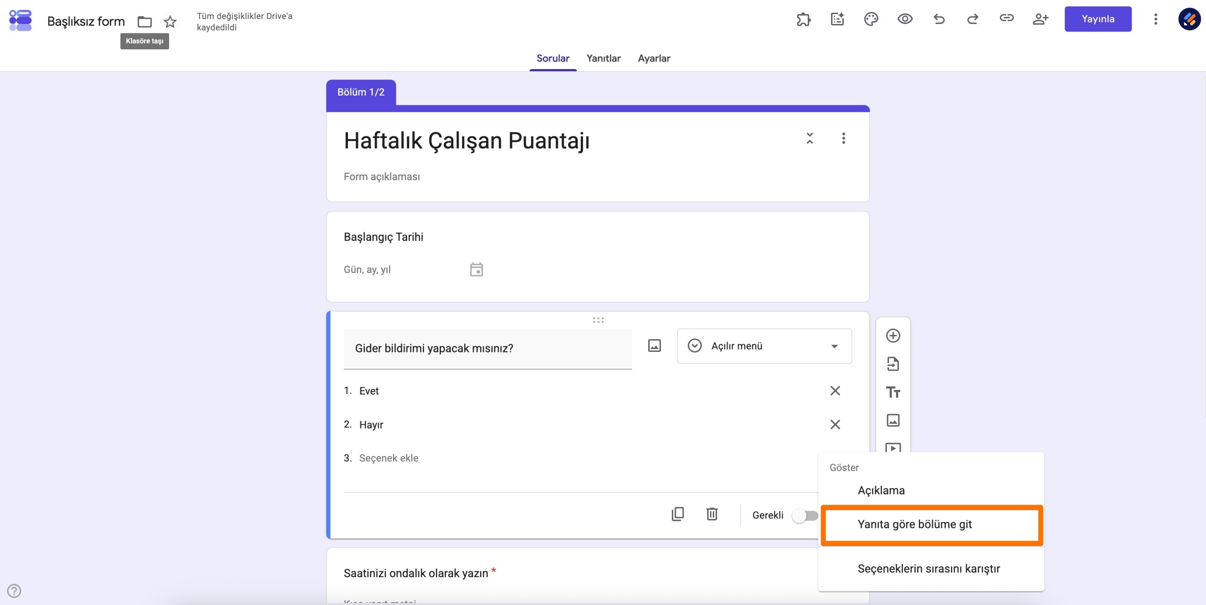Select Yanıta göre bölüme git
Screen dimensions: 1206x605
point(931,525)
